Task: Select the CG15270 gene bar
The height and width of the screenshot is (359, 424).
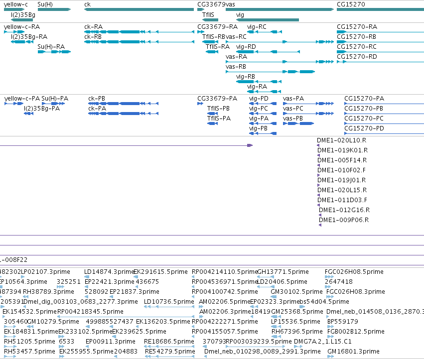Action: (380, 9)
